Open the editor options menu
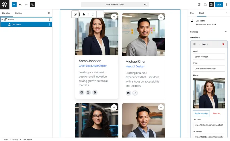 pos(226,5)
